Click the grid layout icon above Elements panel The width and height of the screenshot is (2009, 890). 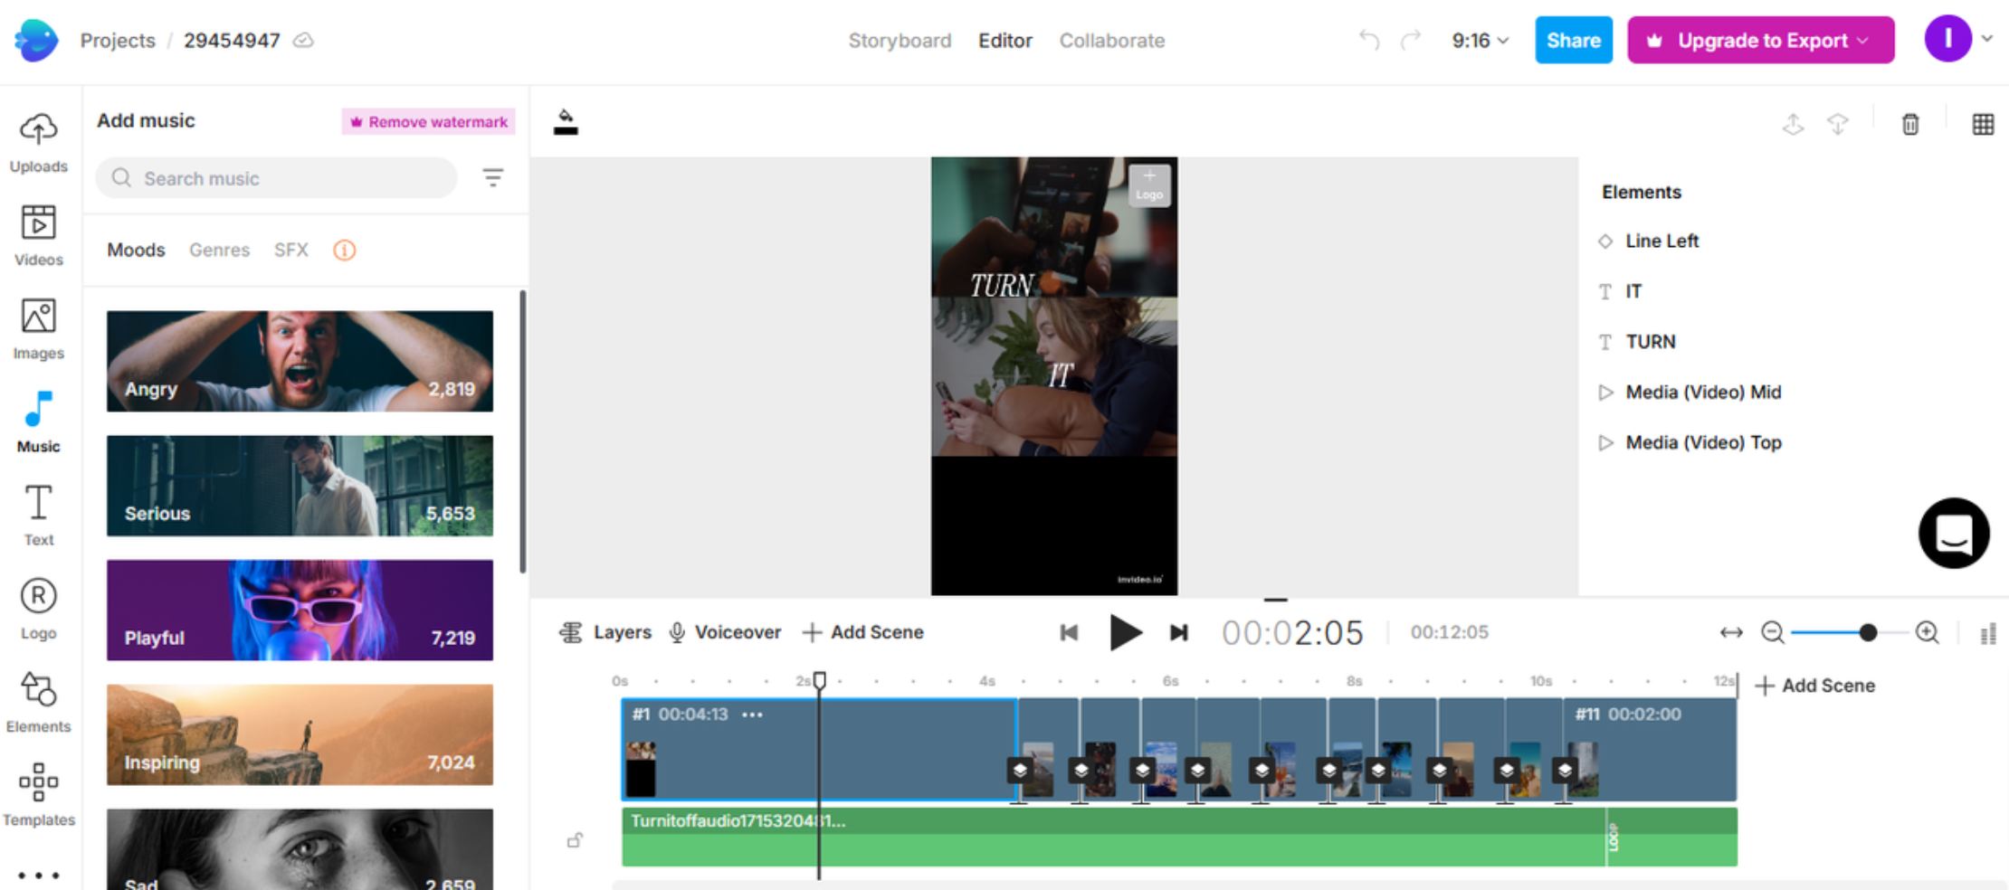(1983, 125)
